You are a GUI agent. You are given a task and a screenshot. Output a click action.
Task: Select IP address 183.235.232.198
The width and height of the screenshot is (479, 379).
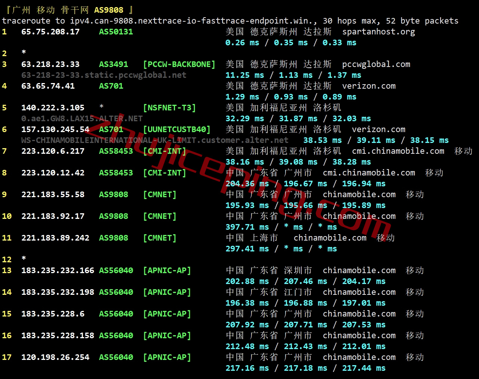click(58, 292)
